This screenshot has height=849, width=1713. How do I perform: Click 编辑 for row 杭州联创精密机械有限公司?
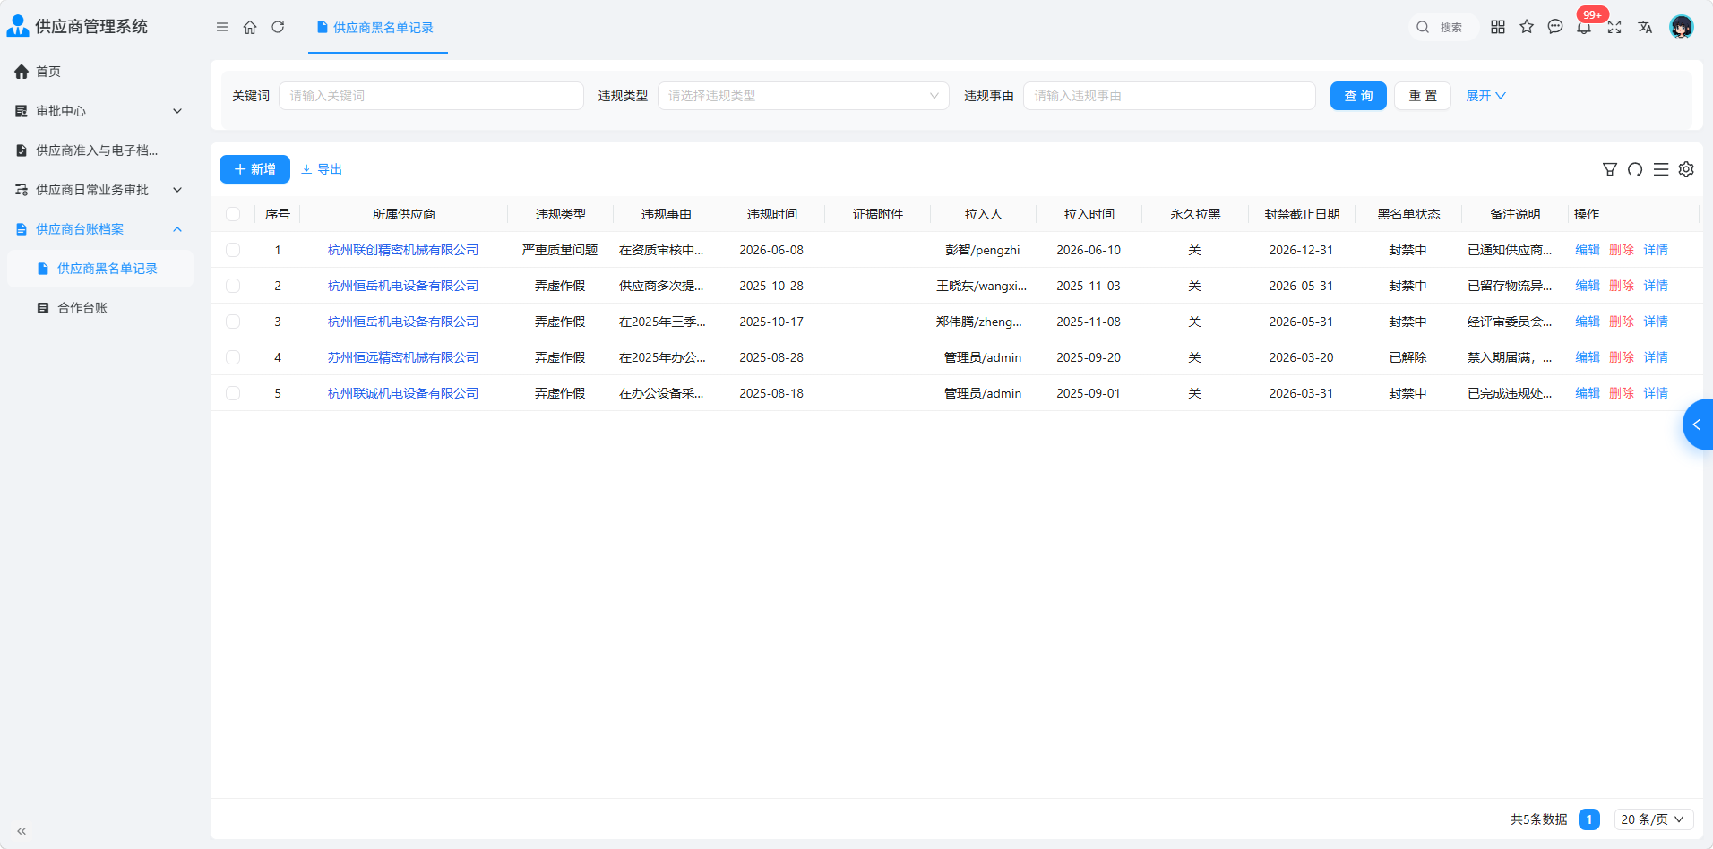coord(1588,250)
